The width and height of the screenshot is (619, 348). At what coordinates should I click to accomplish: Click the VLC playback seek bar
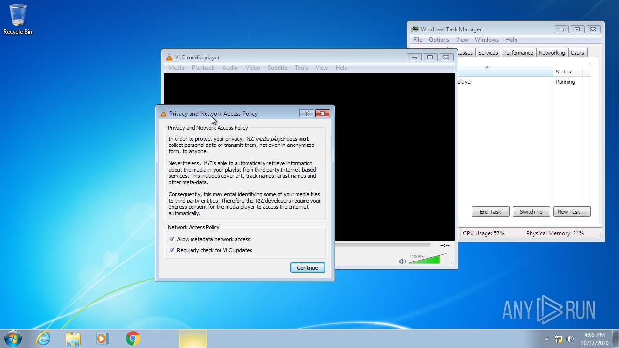tap(382, 245)
